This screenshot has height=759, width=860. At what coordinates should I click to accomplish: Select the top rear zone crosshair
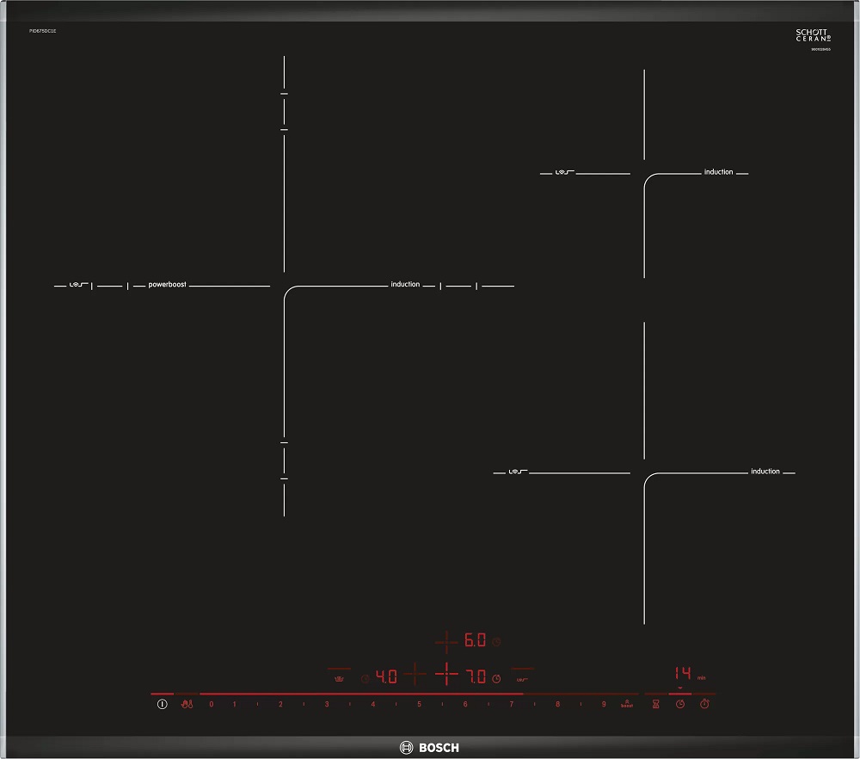point(446,641)
